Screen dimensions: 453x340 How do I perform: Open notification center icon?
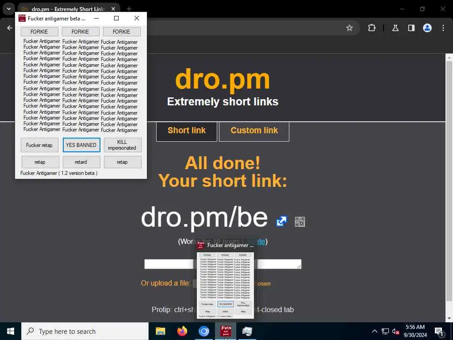439,331
